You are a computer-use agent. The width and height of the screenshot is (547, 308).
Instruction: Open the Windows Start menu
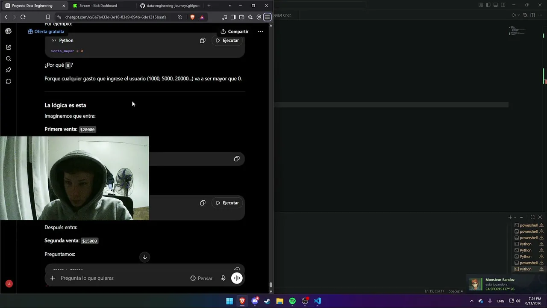[229, 301]
